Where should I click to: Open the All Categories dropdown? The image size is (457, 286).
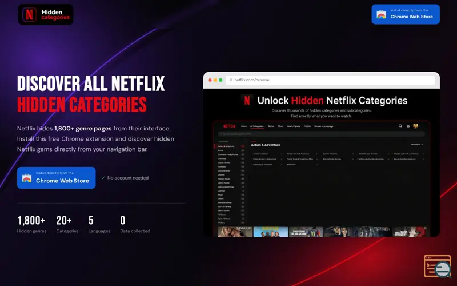258,126
